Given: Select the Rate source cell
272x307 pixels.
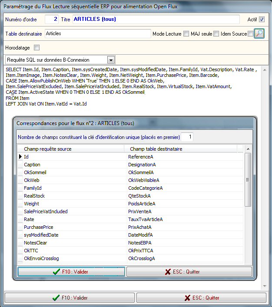Looking at the screenshot, I should [75, 219].
